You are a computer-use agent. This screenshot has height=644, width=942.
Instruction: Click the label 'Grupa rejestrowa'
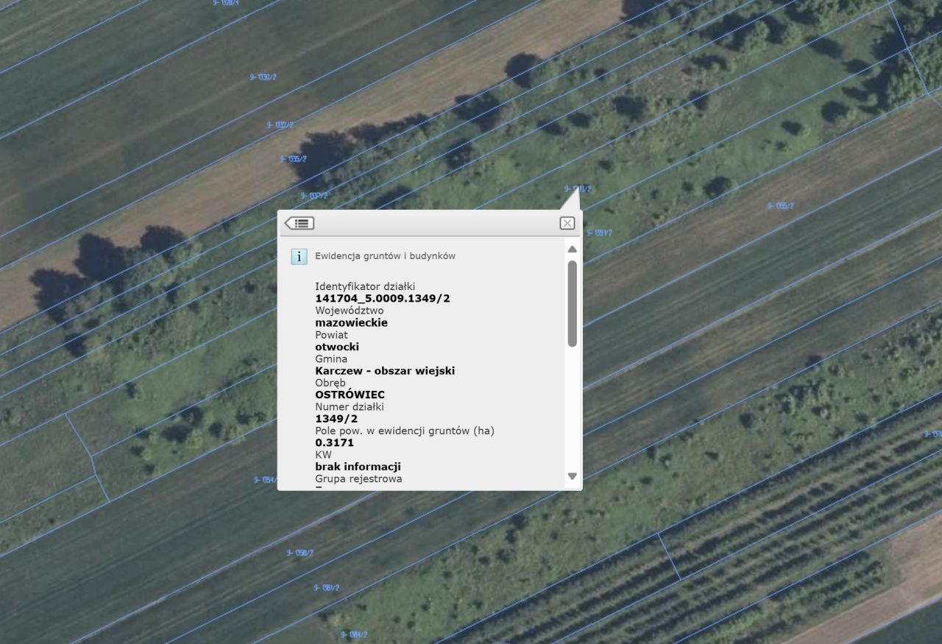point(358,478)
